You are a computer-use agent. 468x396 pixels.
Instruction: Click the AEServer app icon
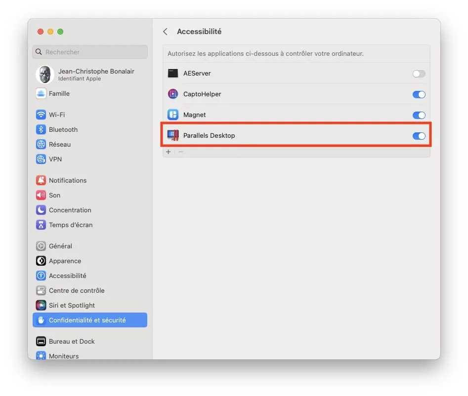[173, 74]
